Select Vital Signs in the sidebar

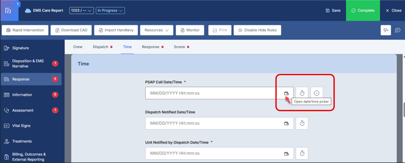click(21, 126)
